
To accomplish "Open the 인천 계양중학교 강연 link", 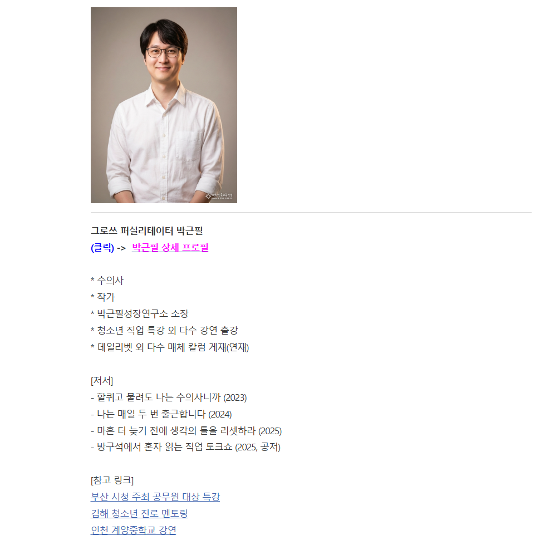I will point(133,530).
